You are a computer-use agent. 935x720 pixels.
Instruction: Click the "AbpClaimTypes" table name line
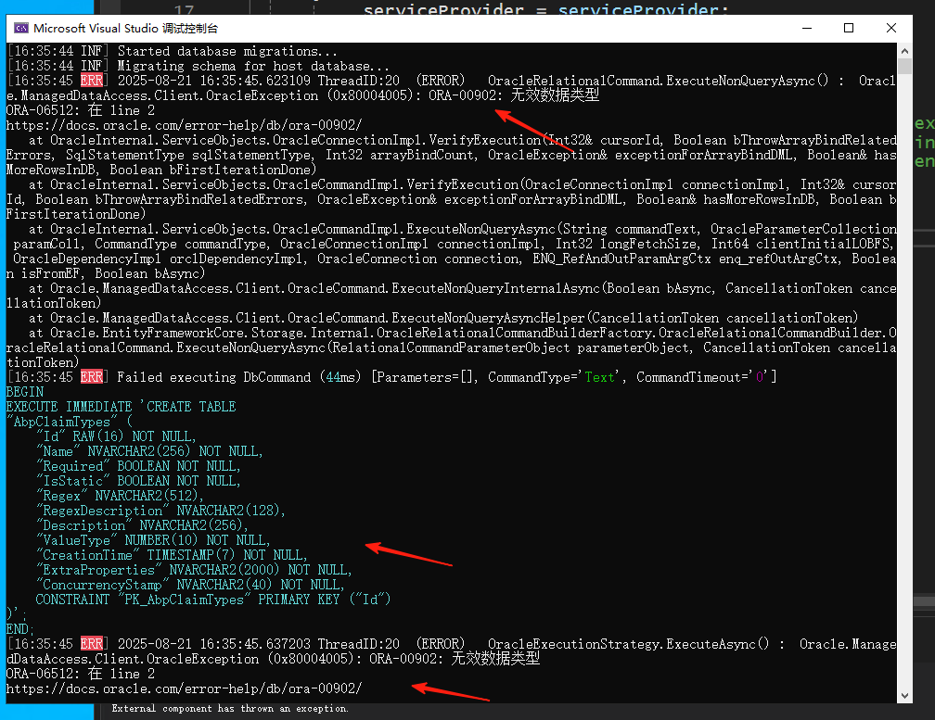70,422
